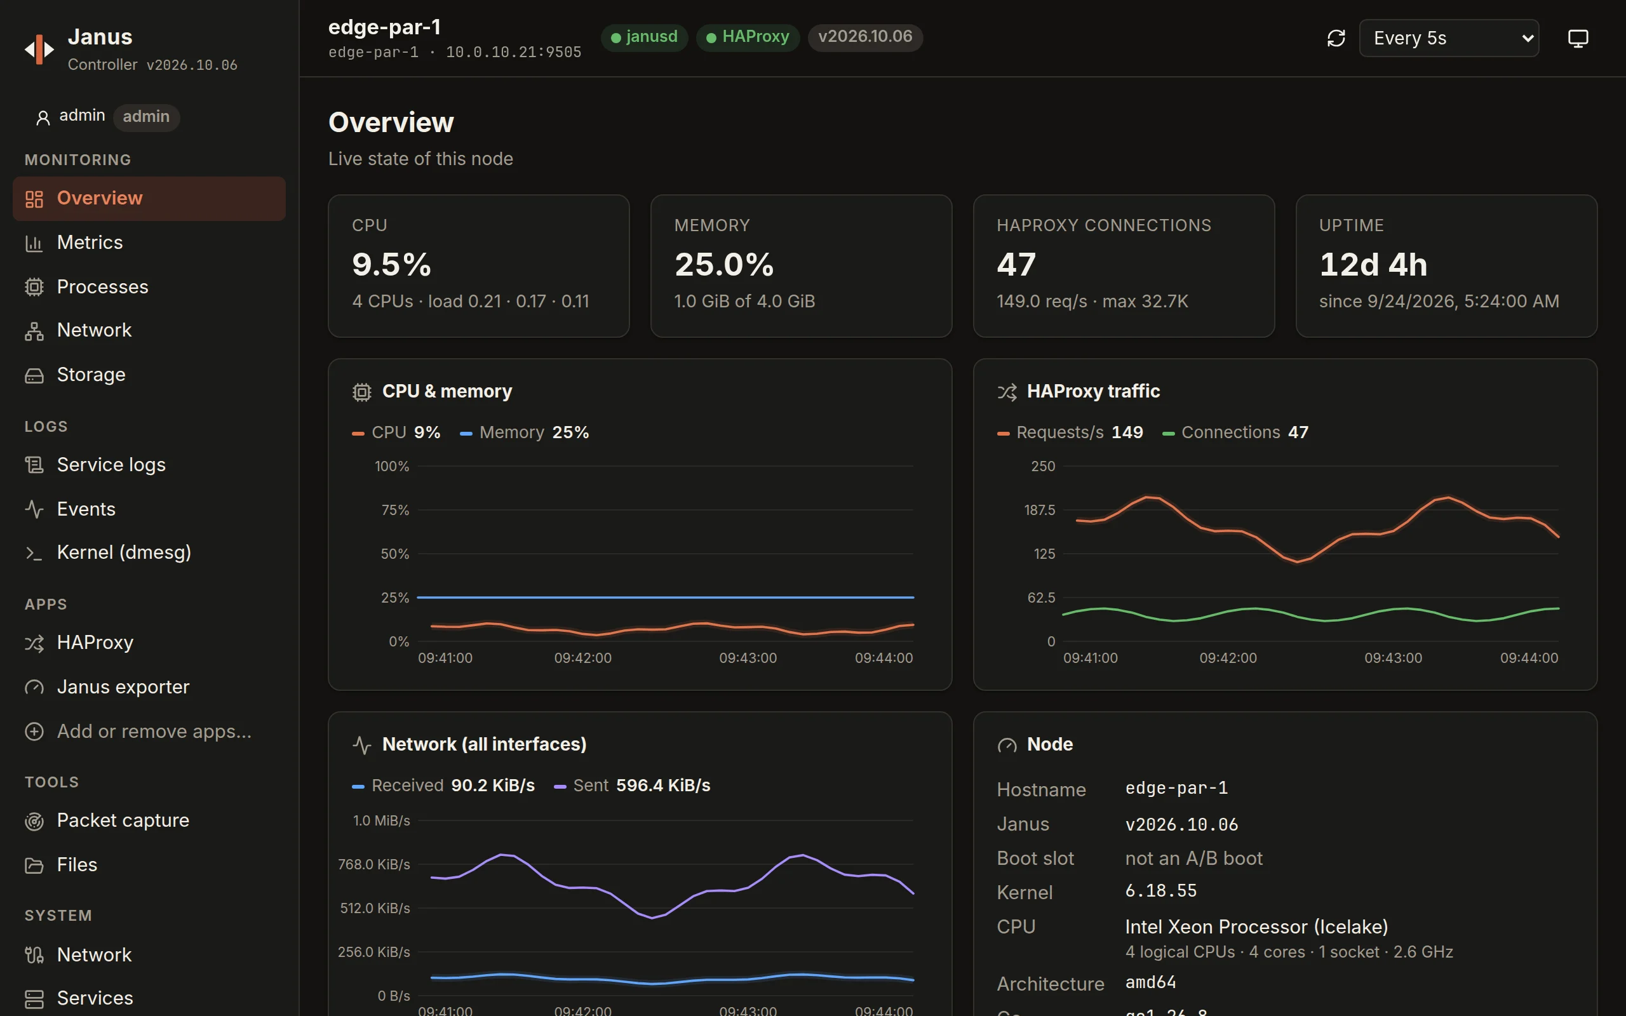Click the HAProxy Connections 47 card
This screenshot has height=1016, width=1626.
tap(1124, 266)
